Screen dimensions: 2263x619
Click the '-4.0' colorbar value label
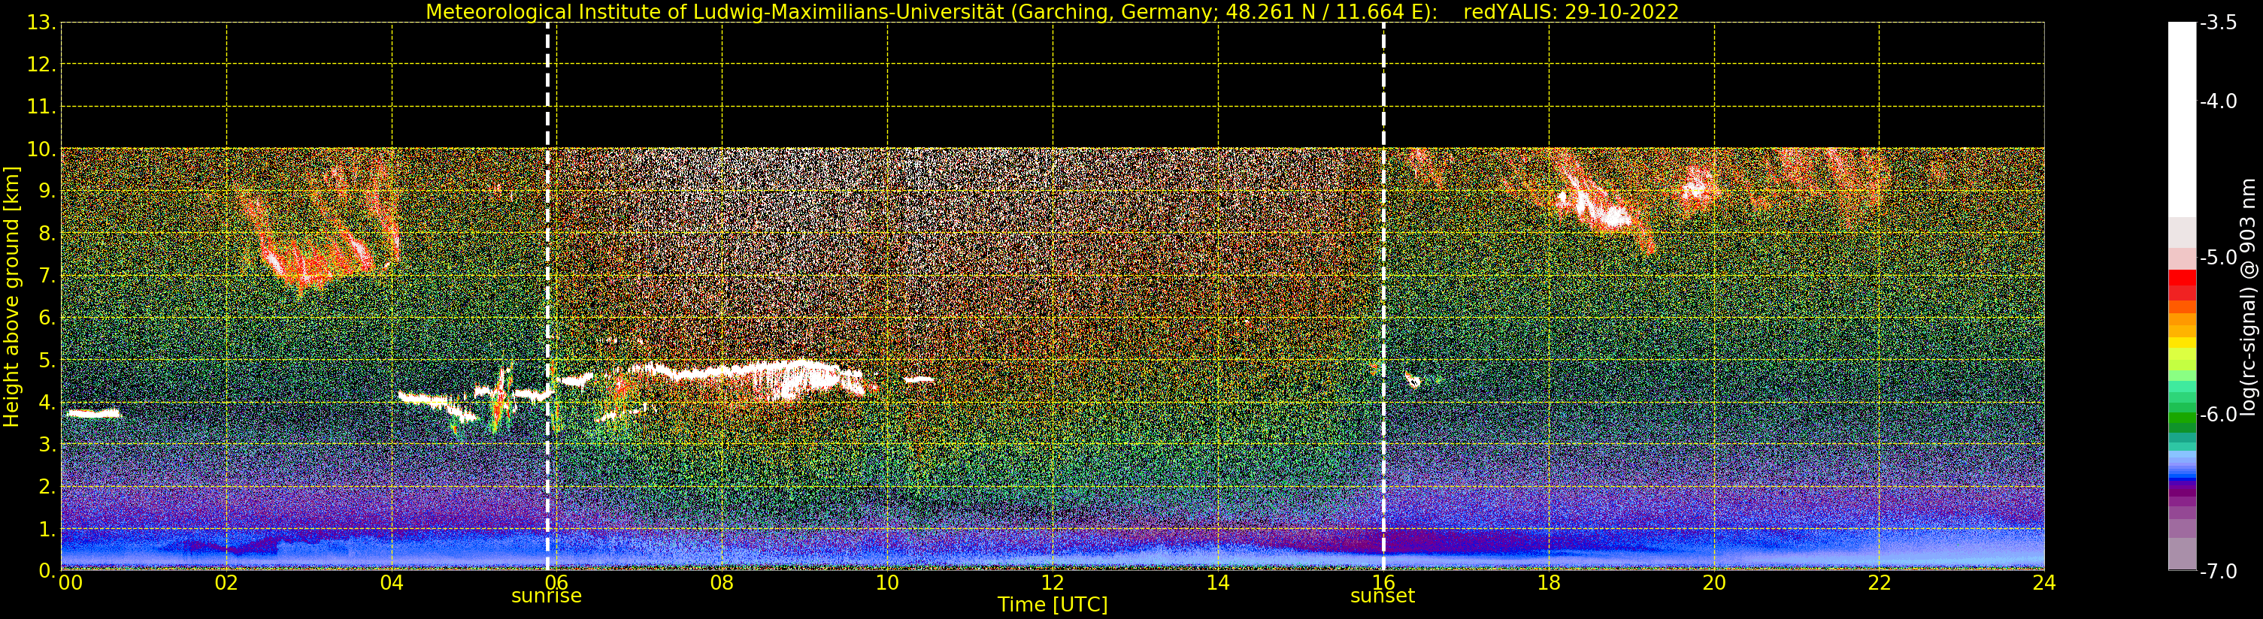(2218, 101)
